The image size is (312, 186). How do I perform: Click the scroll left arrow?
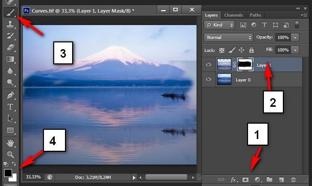coord(141,177)
